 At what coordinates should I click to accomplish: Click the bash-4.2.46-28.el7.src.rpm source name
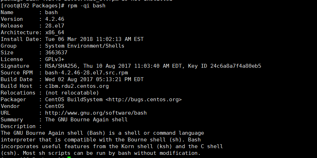click(x=86, y=73)
